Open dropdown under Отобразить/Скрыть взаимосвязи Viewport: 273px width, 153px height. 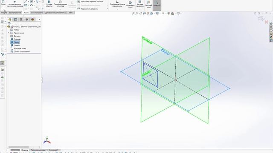[117, 9]
